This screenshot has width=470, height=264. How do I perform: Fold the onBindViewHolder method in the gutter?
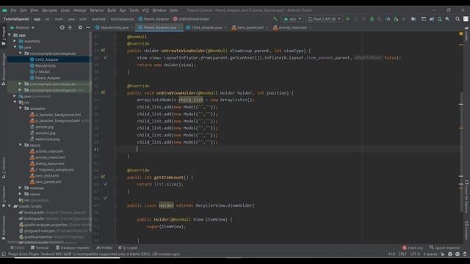[x=115, y=93]
